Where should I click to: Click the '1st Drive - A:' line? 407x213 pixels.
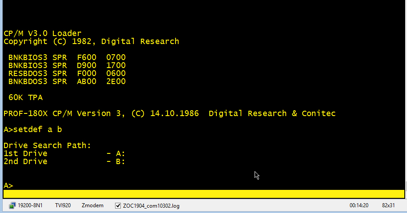click(64, 153)
